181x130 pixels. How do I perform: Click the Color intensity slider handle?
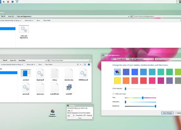pyautogui.click(x=126, y=89)
